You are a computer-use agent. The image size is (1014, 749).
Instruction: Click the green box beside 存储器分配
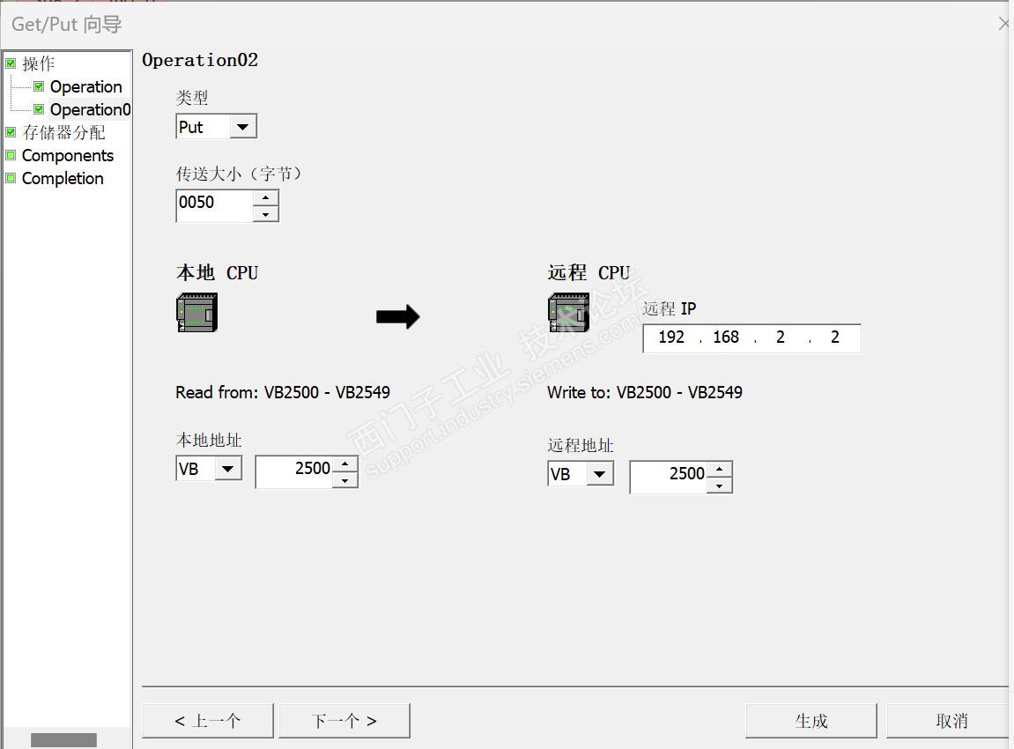coord(11,132)
